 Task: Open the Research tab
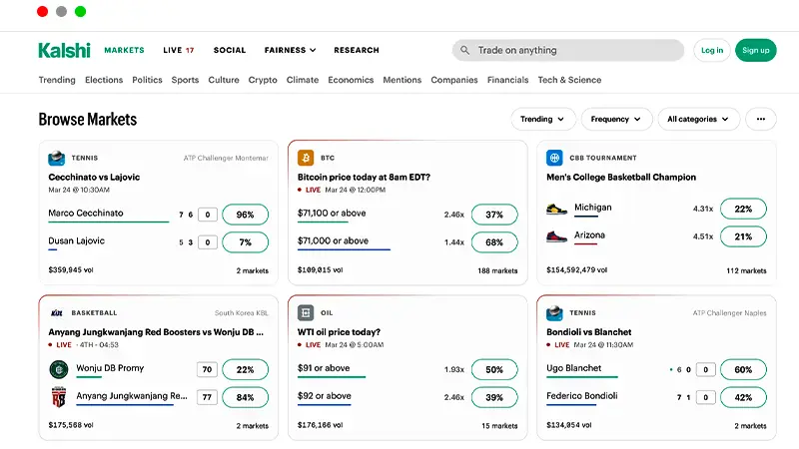[x=357, y=51]
